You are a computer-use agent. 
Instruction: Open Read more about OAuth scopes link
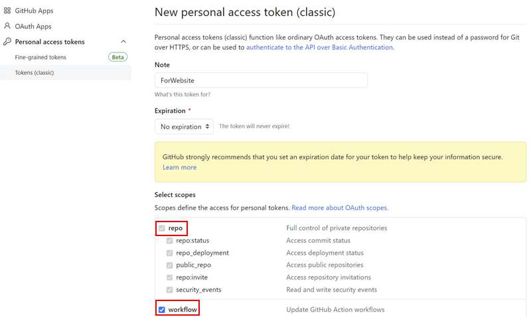[339, 208]
